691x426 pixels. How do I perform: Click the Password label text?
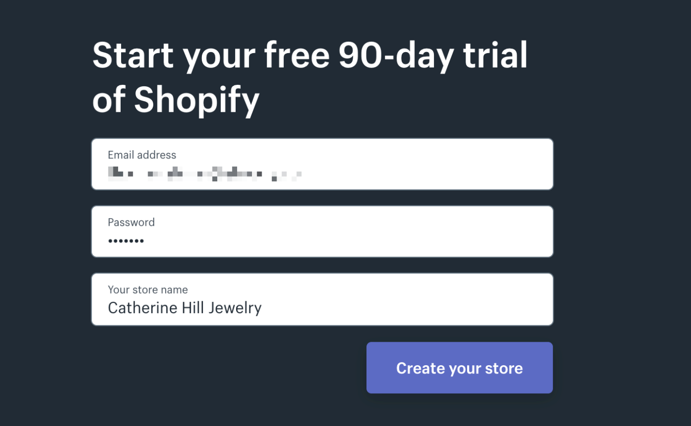[x=131, y=222]
